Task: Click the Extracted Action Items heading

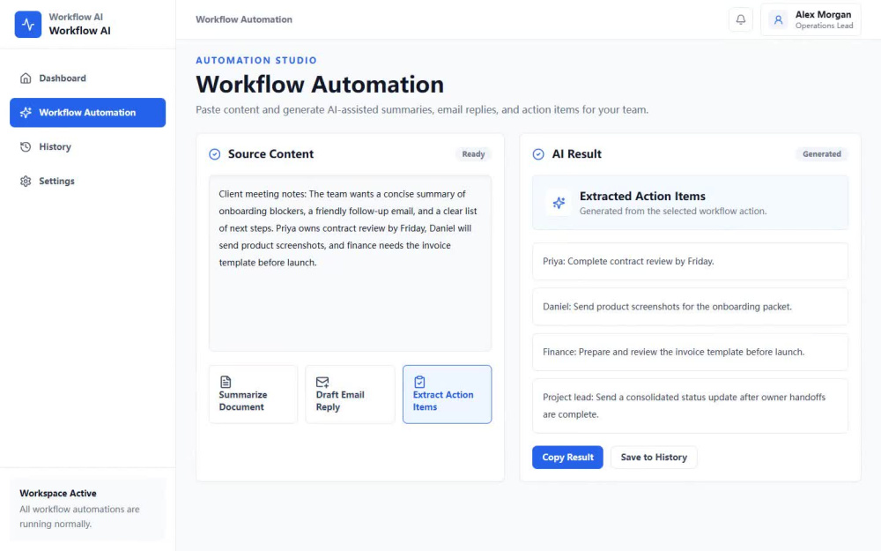Action: click(x=642, y=197)
